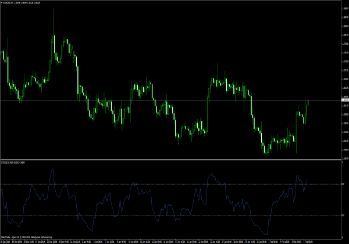Click the 0.3 level label on the indicator scale
The image size is (349, 244).
coord(343,216)
